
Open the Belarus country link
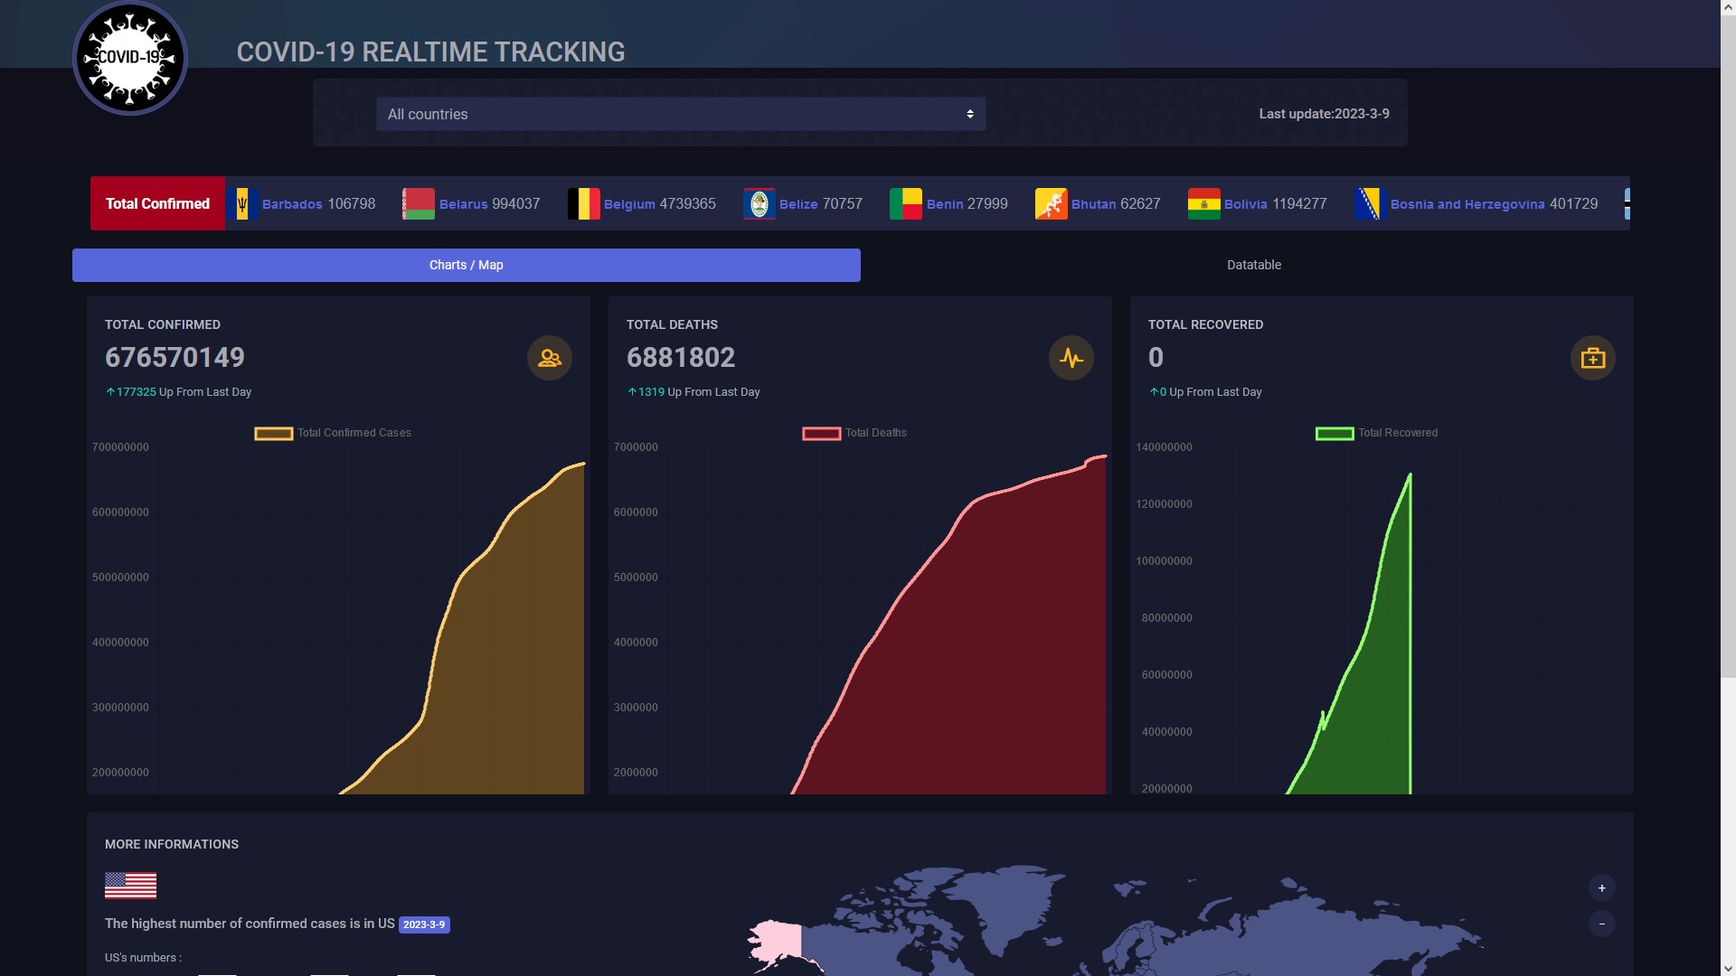[x=463, y=204]
